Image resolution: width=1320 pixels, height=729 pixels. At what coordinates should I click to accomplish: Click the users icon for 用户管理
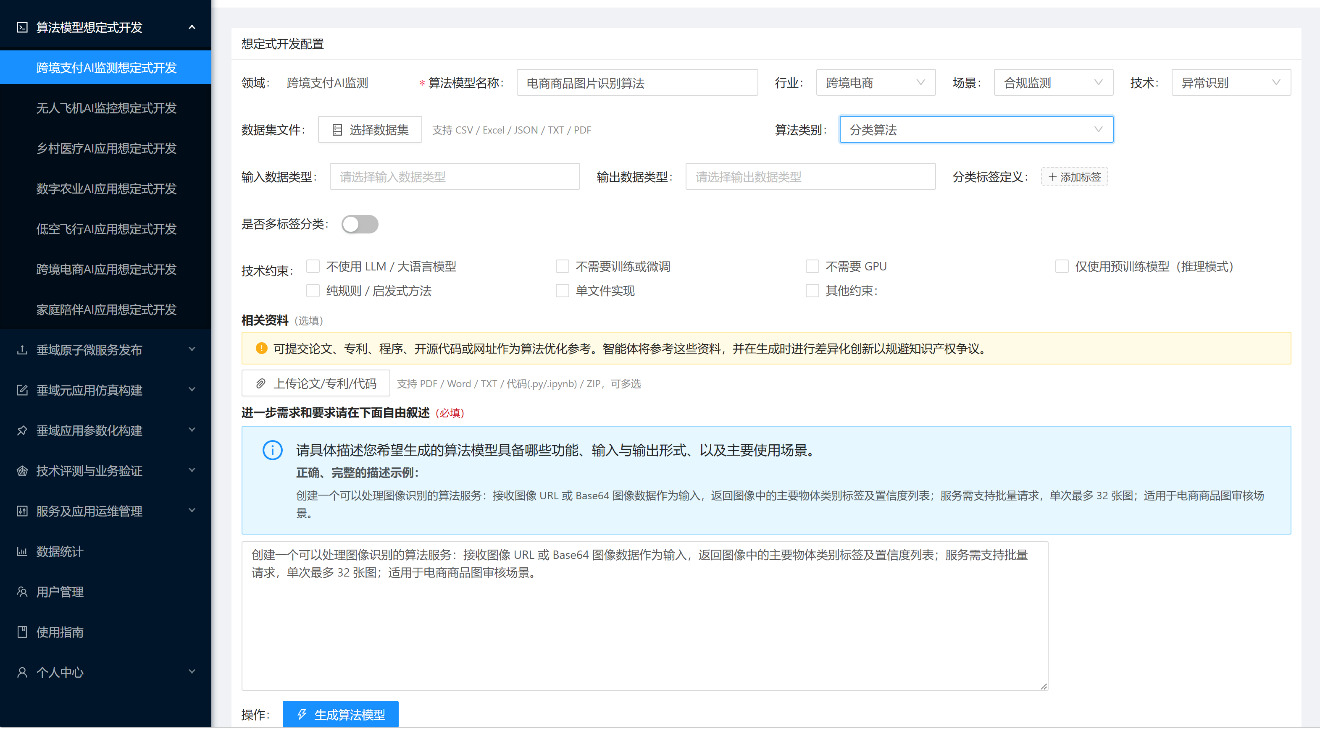22,592
